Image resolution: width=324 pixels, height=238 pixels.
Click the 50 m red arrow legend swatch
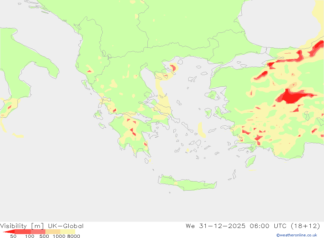(9, 232)
